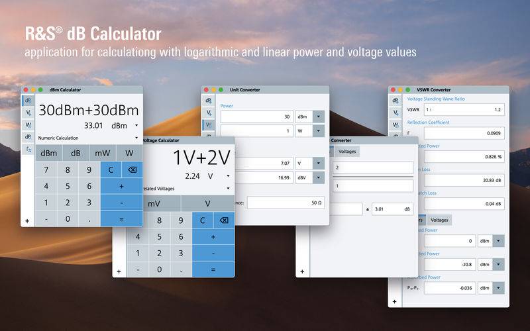Click equals key in Voltage Calculator

tap(213, 269)
